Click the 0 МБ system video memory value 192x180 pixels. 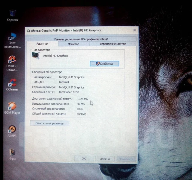pos(80,109)
